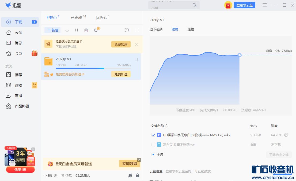Open the 属性 properties tab

191,29
